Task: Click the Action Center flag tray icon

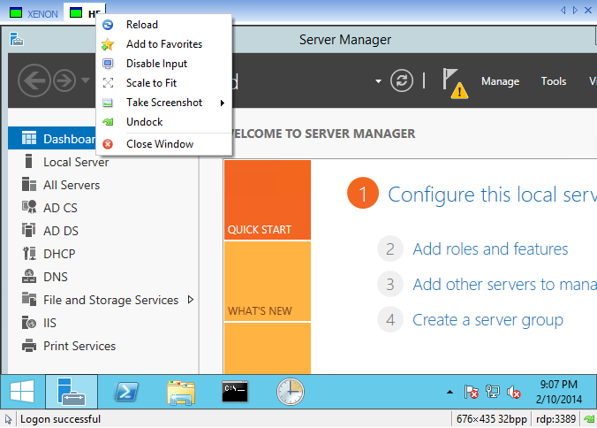Action: tap(471, 392)
